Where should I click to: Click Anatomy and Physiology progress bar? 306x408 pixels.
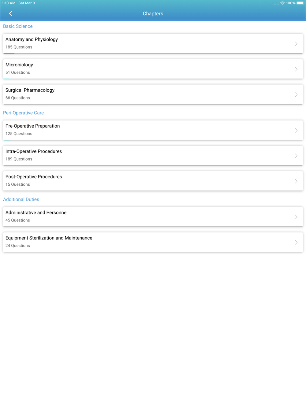click(x=9, y=53)
